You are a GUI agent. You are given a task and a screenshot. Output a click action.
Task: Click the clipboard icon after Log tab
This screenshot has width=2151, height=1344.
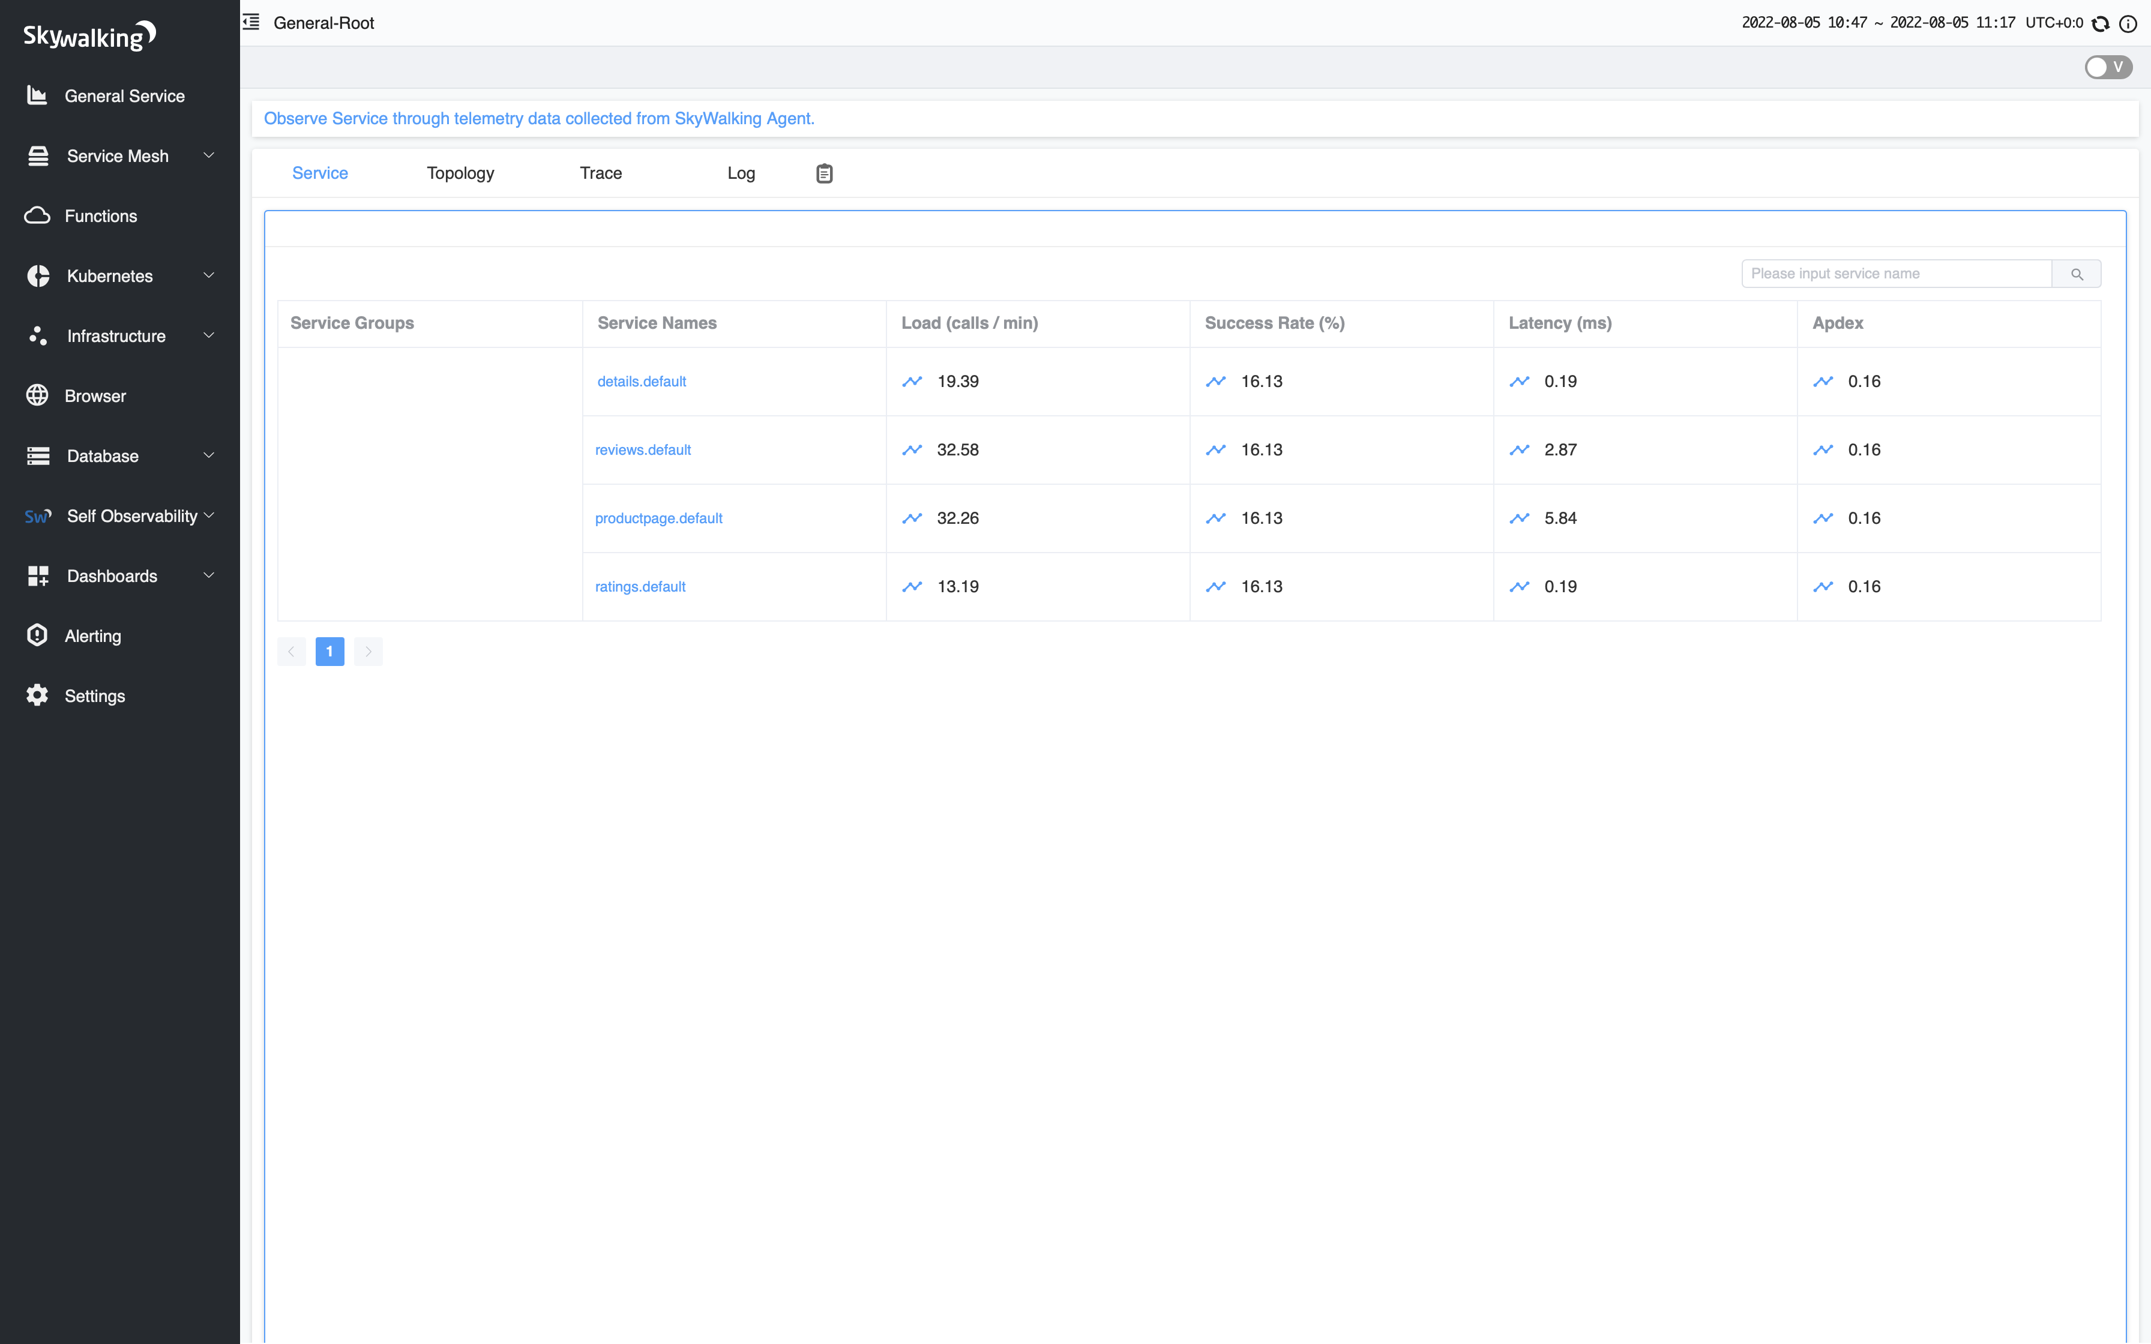point(824,173)
